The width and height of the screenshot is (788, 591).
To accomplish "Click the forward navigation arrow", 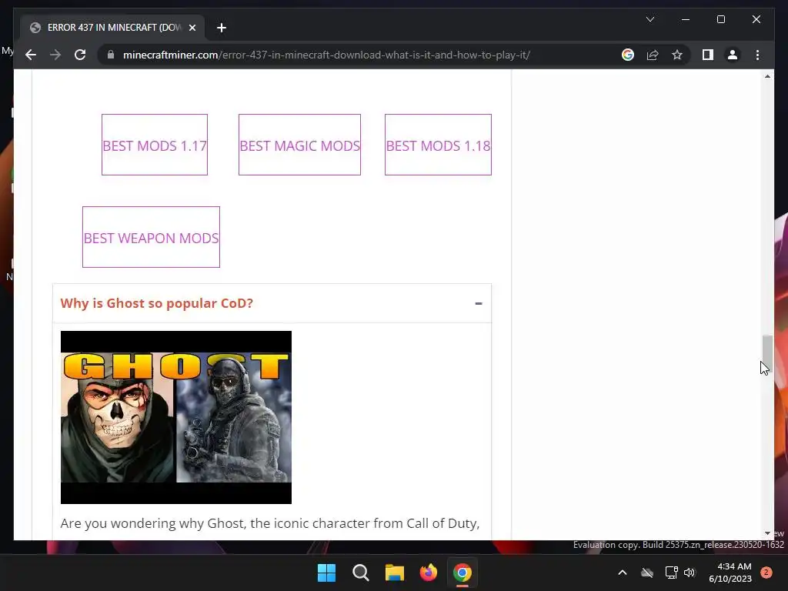I will [55, 55].
